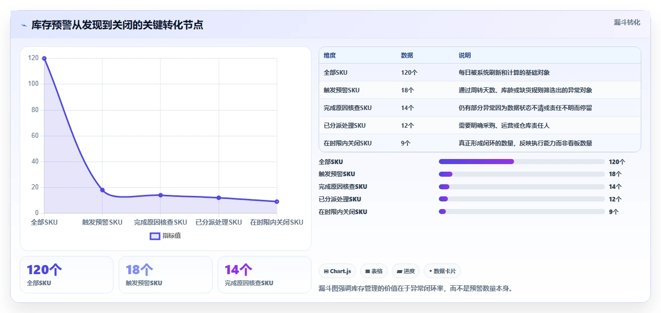
Task: Click the trend icon beside the card title
Action: click(24, 25)
